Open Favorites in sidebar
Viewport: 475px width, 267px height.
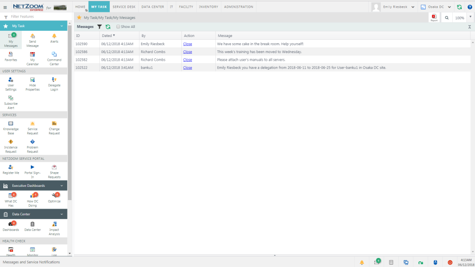pos(11,57)
